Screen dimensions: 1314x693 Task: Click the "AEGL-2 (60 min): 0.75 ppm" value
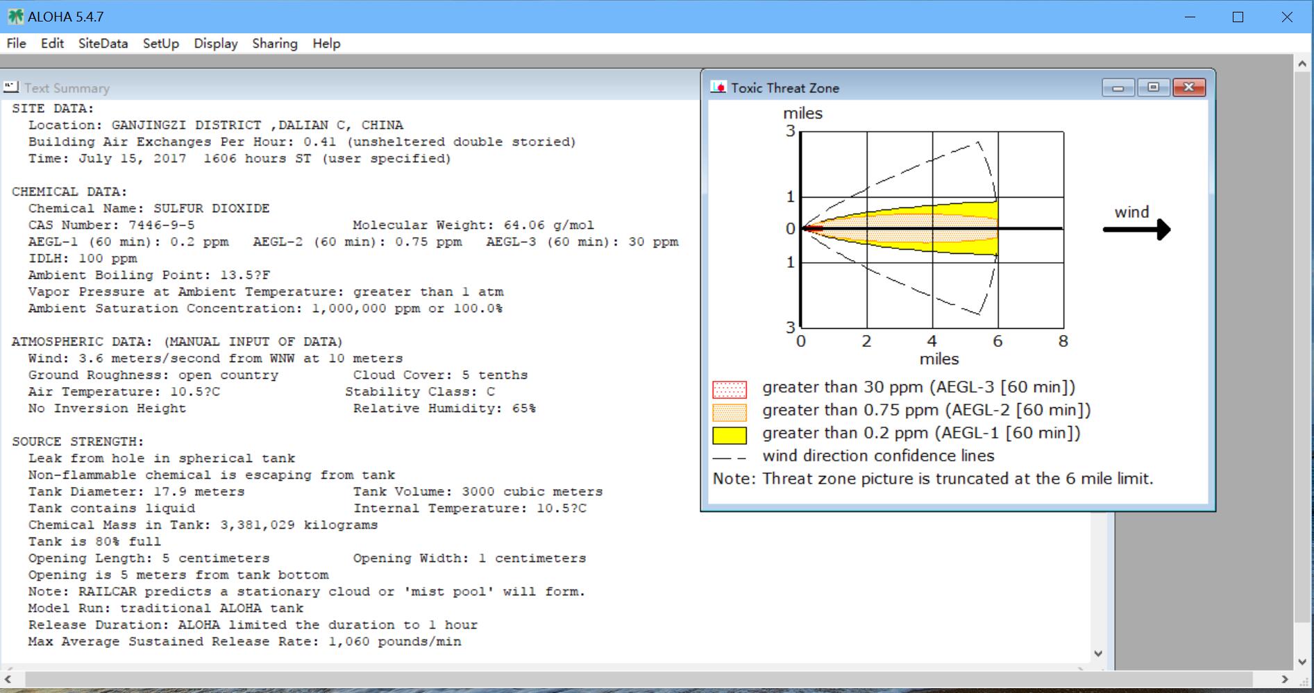pos(357,242)
